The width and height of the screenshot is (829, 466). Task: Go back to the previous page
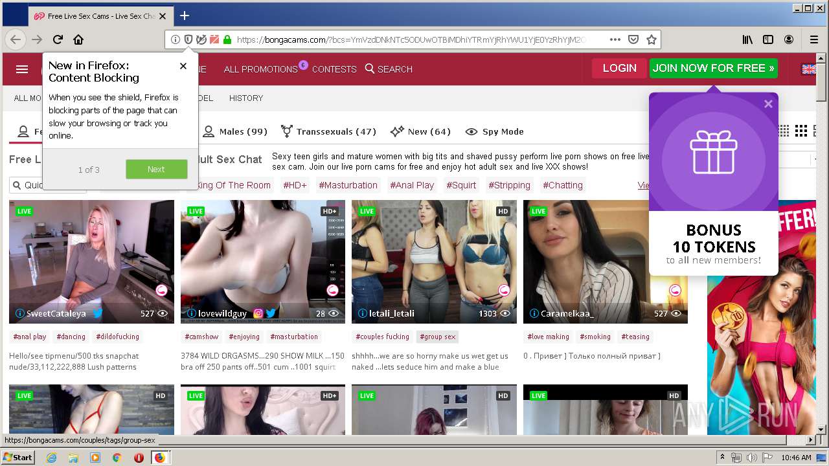click(x=16, y=39)
